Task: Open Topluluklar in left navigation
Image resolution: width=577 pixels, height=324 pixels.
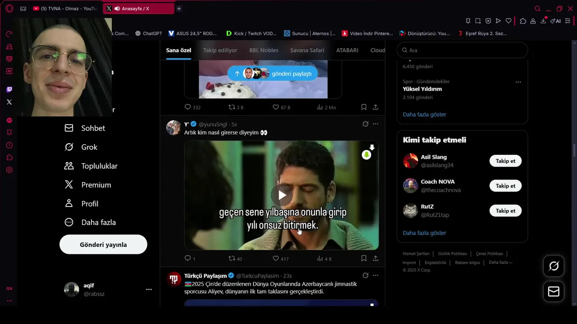Action: tap(91, 166)
